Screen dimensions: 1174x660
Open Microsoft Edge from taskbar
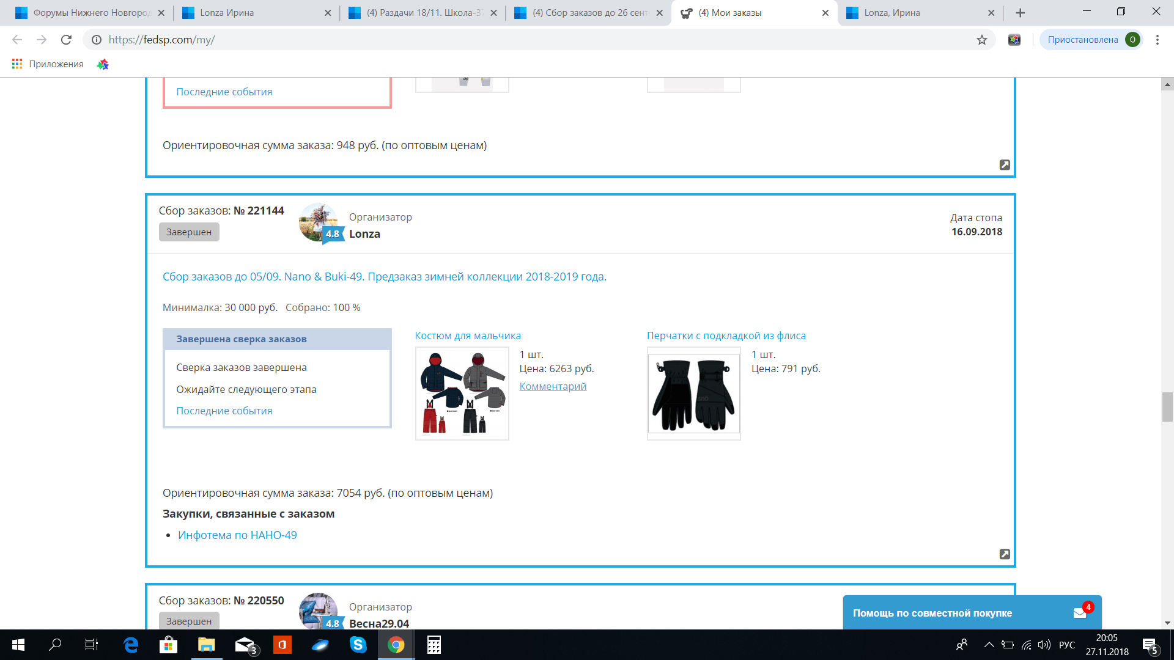point(131,645)
